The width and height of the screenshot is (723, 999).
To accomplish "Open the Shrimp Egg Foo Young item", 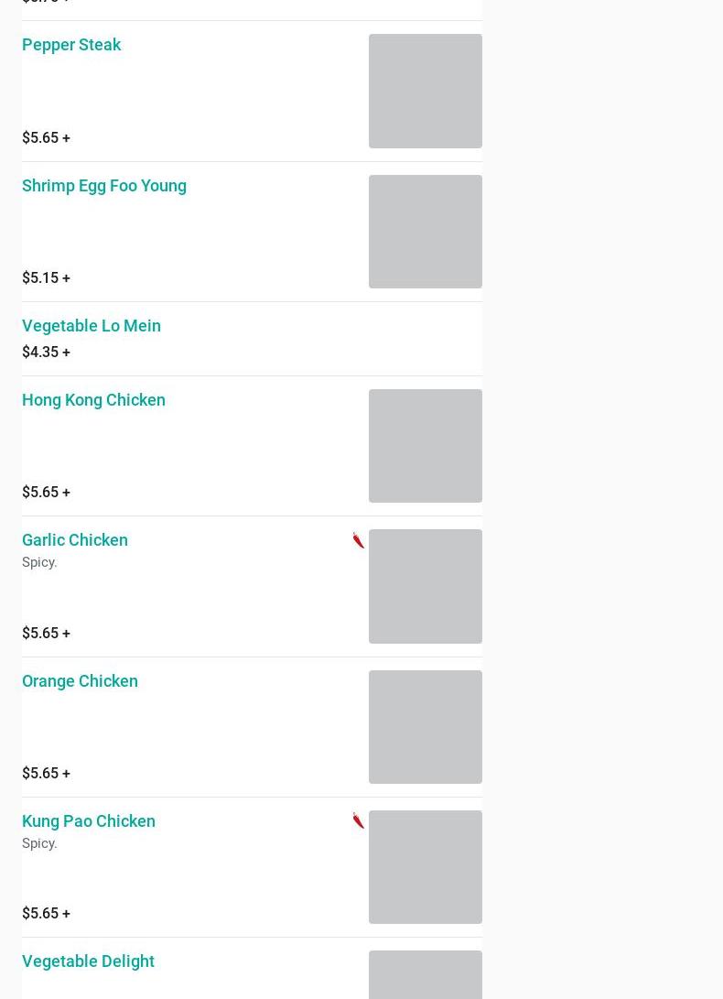I will click(x=104, y=186).
